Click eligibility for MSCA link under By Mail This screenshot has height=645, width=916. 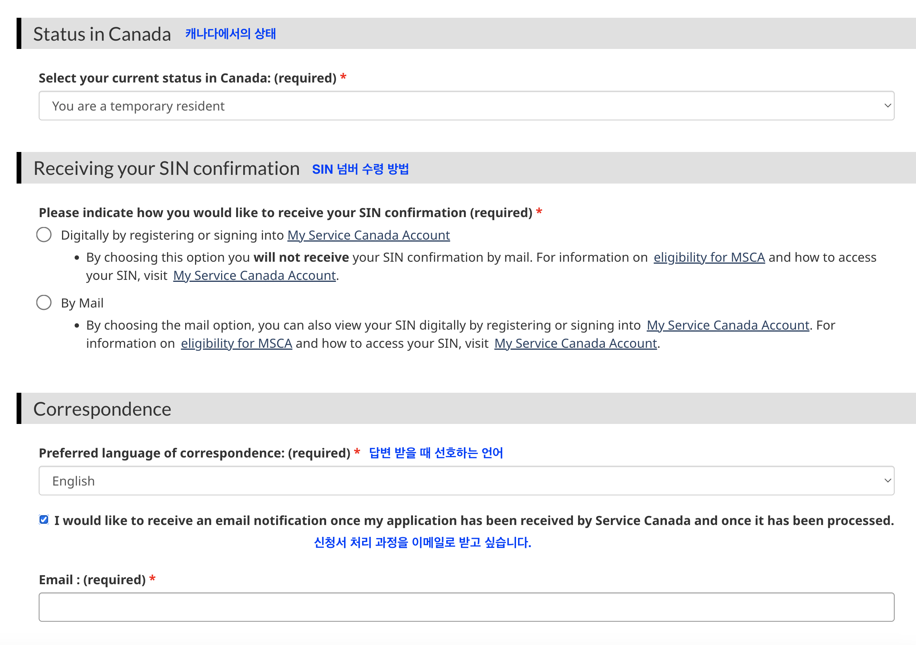pos(237,343)
